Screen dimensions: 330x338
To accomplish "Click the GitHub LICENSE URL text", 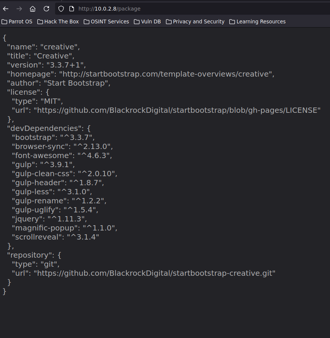I will pos(177,110).
